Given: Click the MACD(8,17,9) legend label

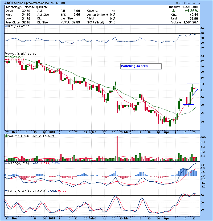Looking at the screenshot, I should pyautogui.click(x=19, y=163).
